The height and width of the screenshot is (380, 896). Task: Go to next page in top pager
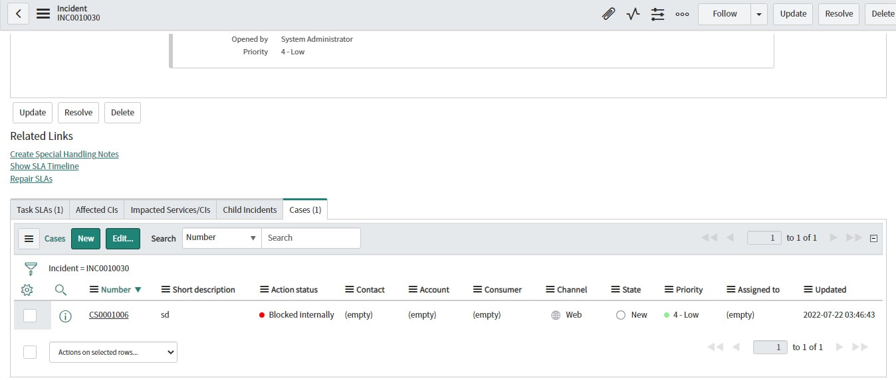tap(834, 237)
